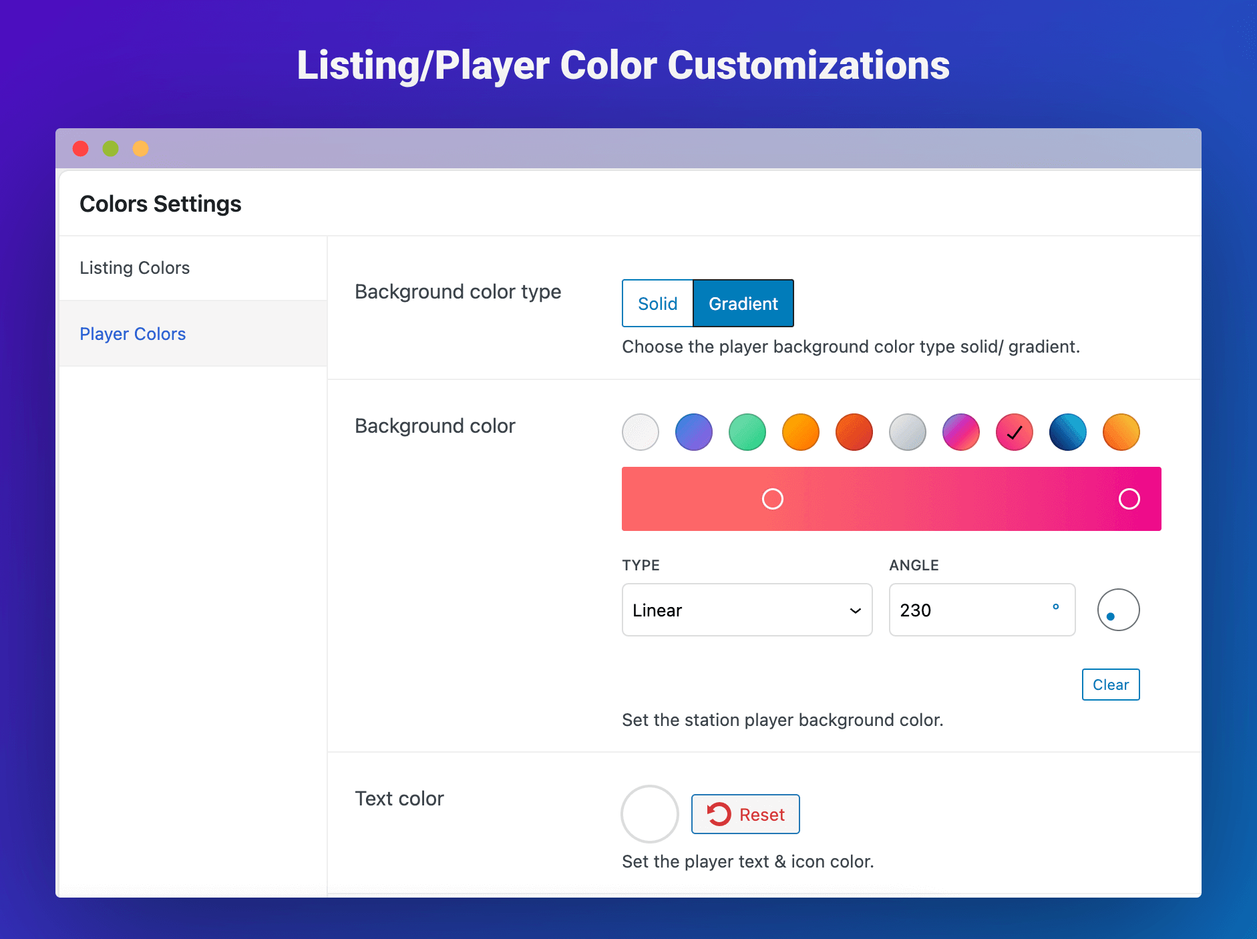The image size is (1257, 939).
Task: Click the Angle input field showing 230
Action: [982, 610]
